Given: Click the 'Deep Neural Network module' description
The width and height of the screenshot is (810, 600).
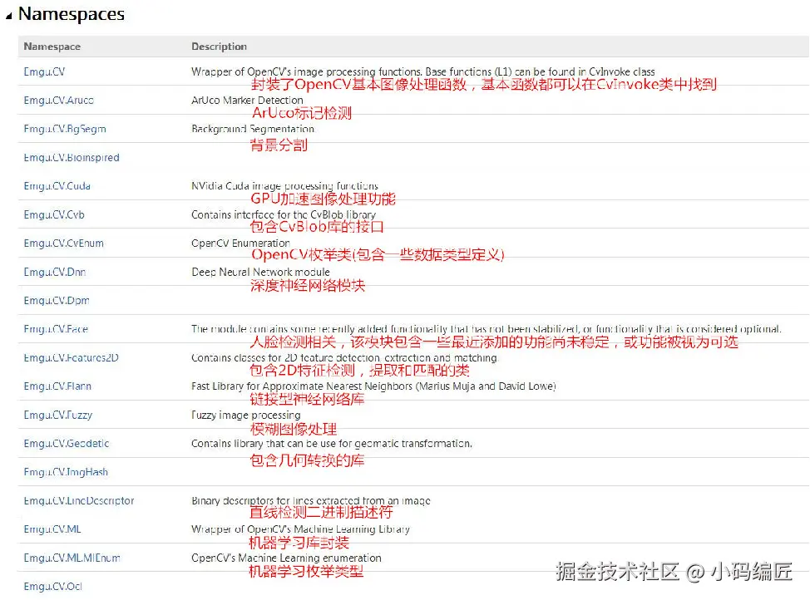Looking at the screenshot, I should 260,272.
